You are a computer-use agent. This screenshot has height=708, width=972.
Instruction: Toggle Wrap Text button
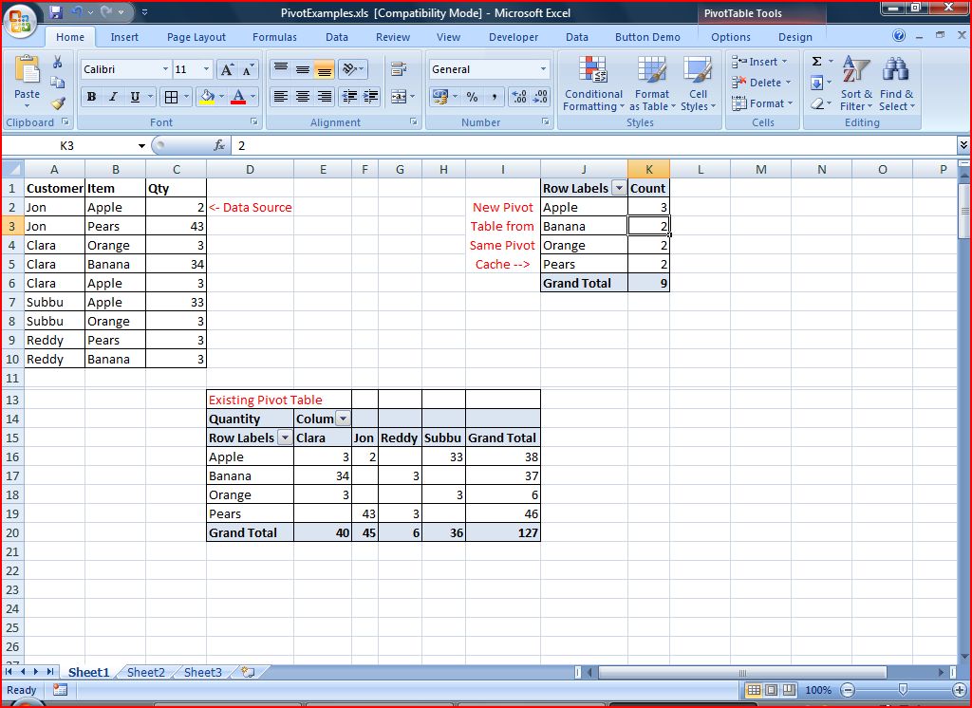[x=399, y=69]
